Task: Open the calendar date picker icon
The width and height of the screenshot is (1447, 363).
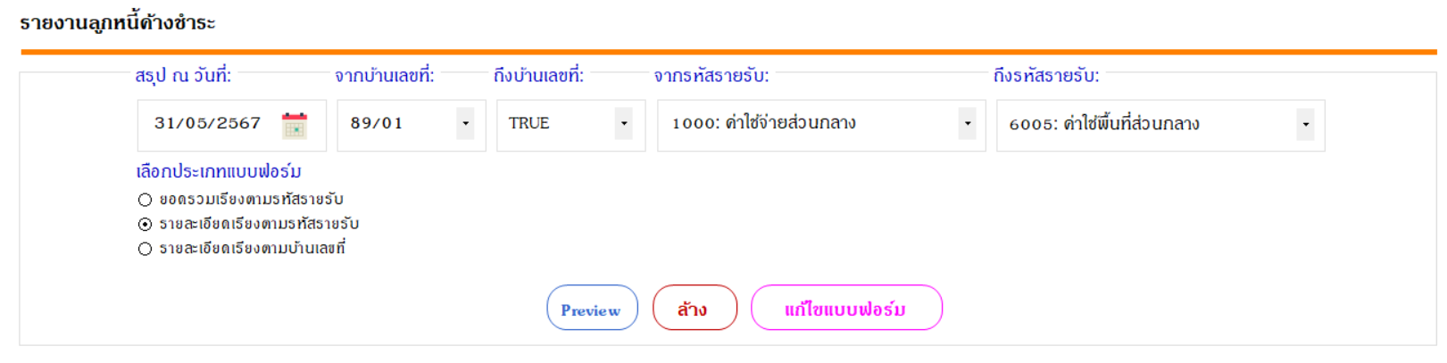Action: click(295, 125)
